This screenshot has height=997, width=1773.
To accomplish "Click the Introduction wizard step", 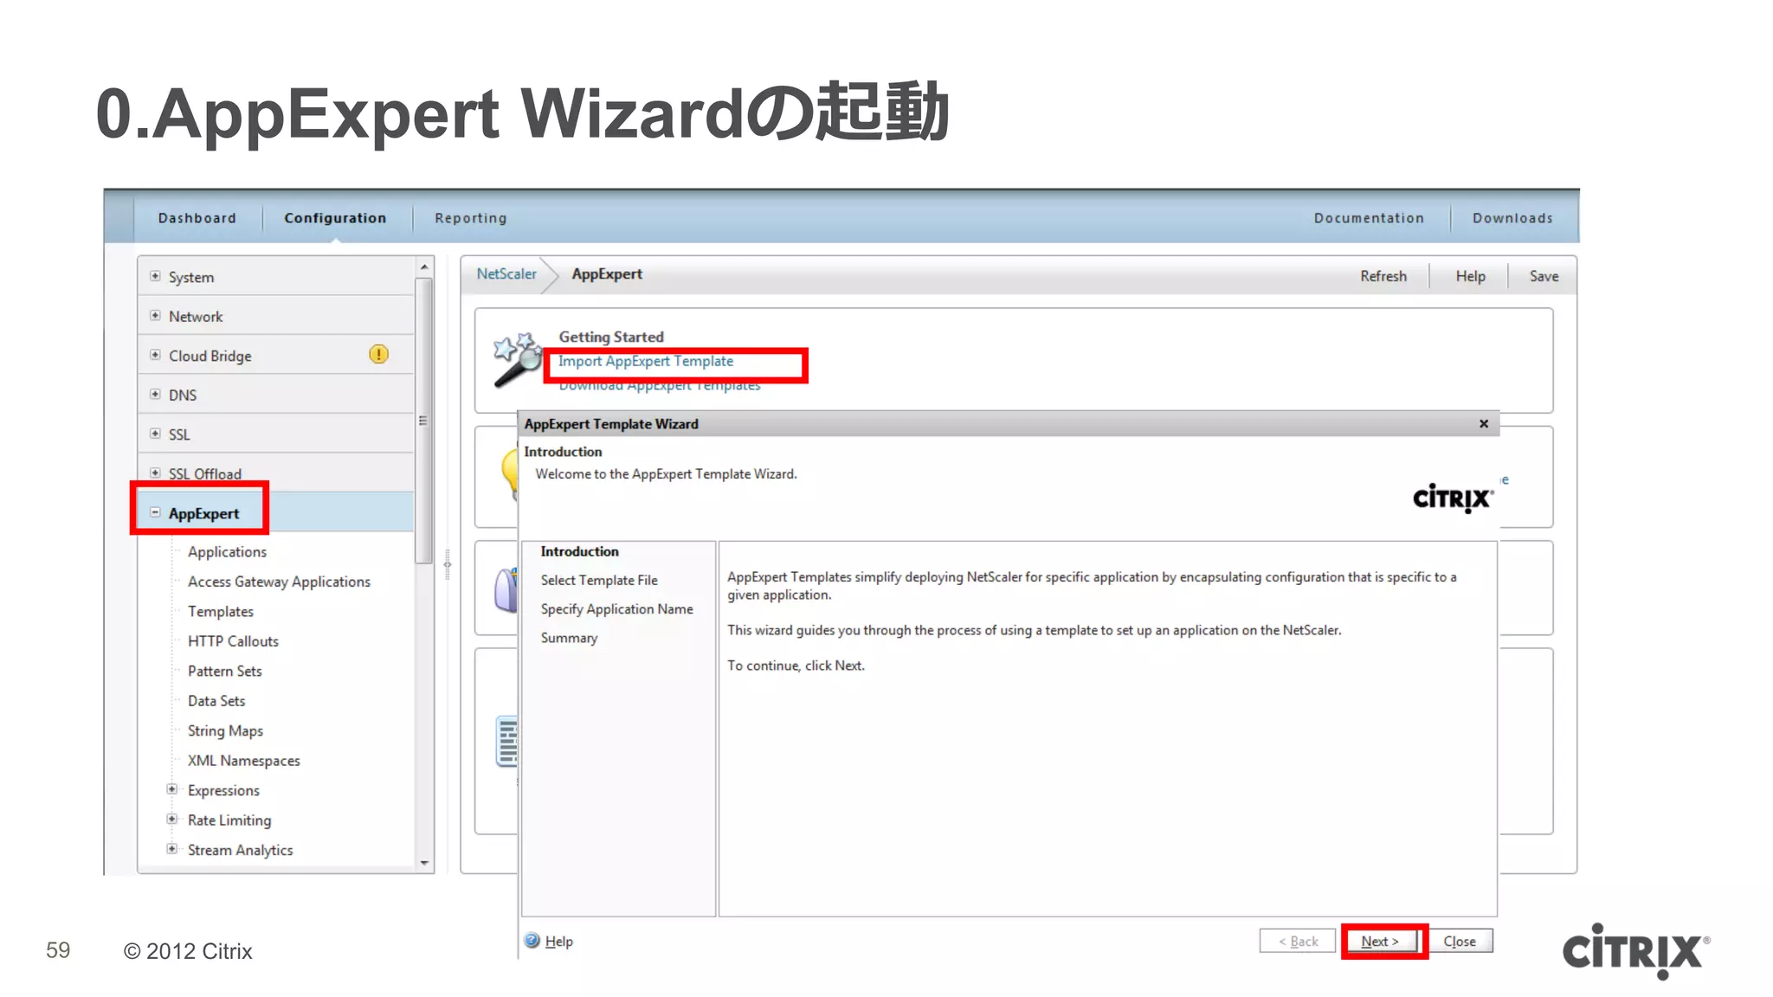I will (x=579, y=551).
